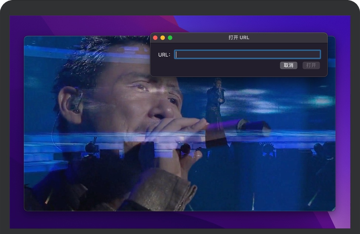
Task: Minimize the dialog using the yellow button
Action: click(x=163, y=38)
